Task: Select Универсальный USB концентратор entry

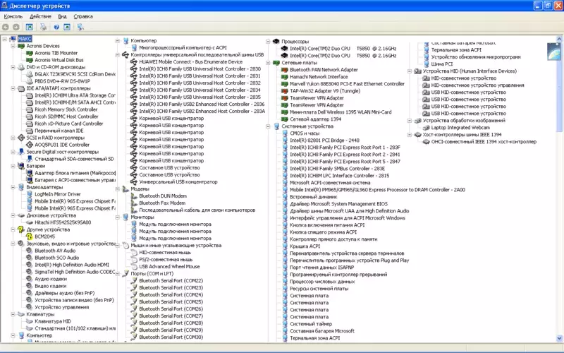Action: 178,182
